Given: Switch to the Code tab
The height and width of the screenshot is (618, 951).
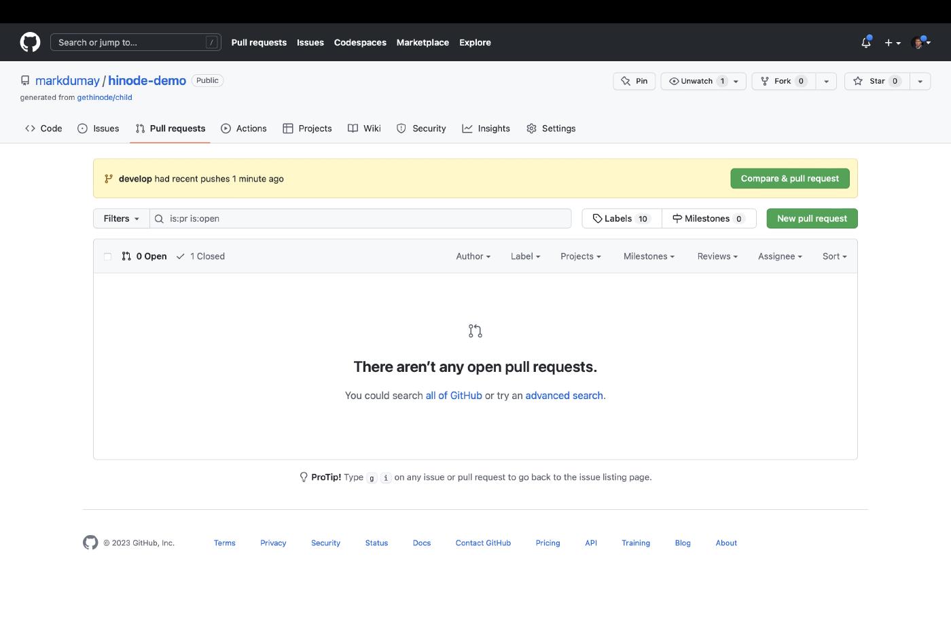Looking at the screenshot, I should click(43, 128).
